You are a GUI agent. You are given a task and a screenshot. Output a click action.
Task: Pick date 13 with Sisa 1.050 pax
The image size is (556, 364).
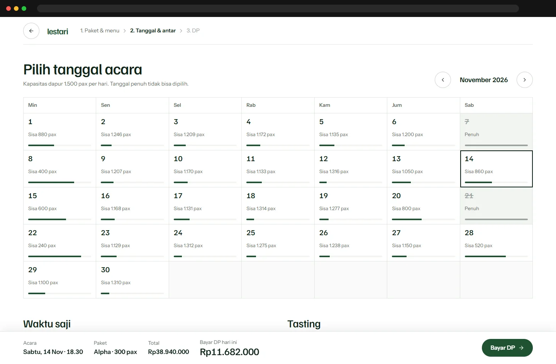click(x=424, y=169)
